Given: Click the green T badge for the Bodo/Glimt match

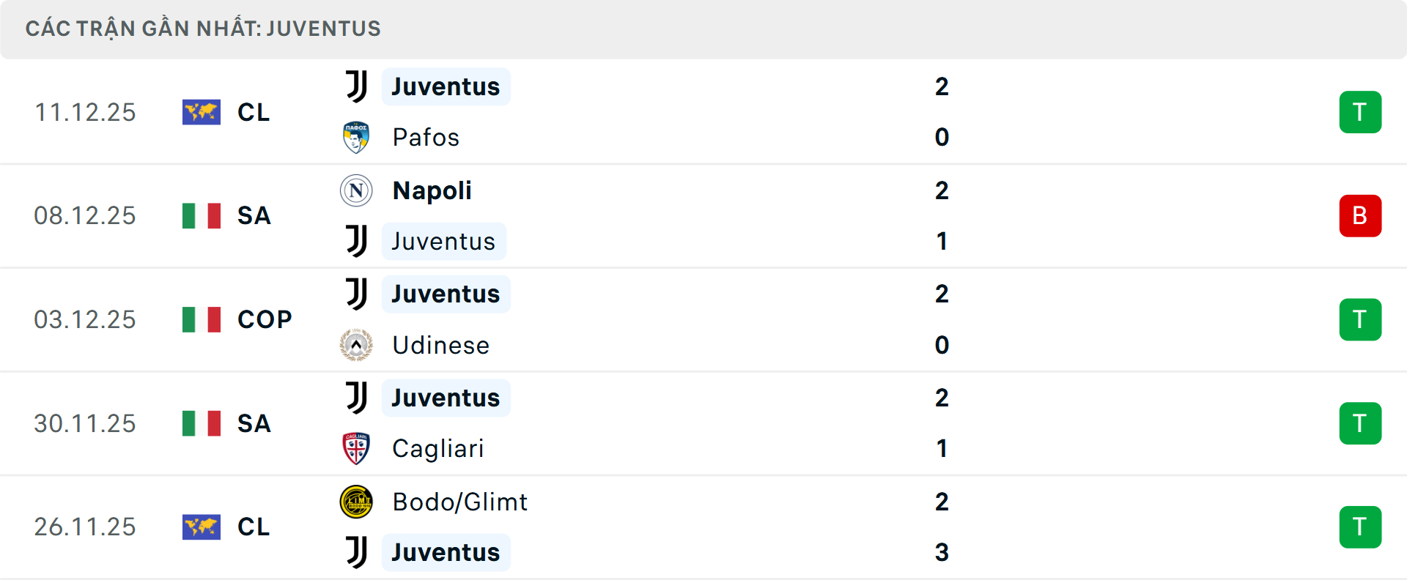Looking at the screenshot, I should point(1360,527).
